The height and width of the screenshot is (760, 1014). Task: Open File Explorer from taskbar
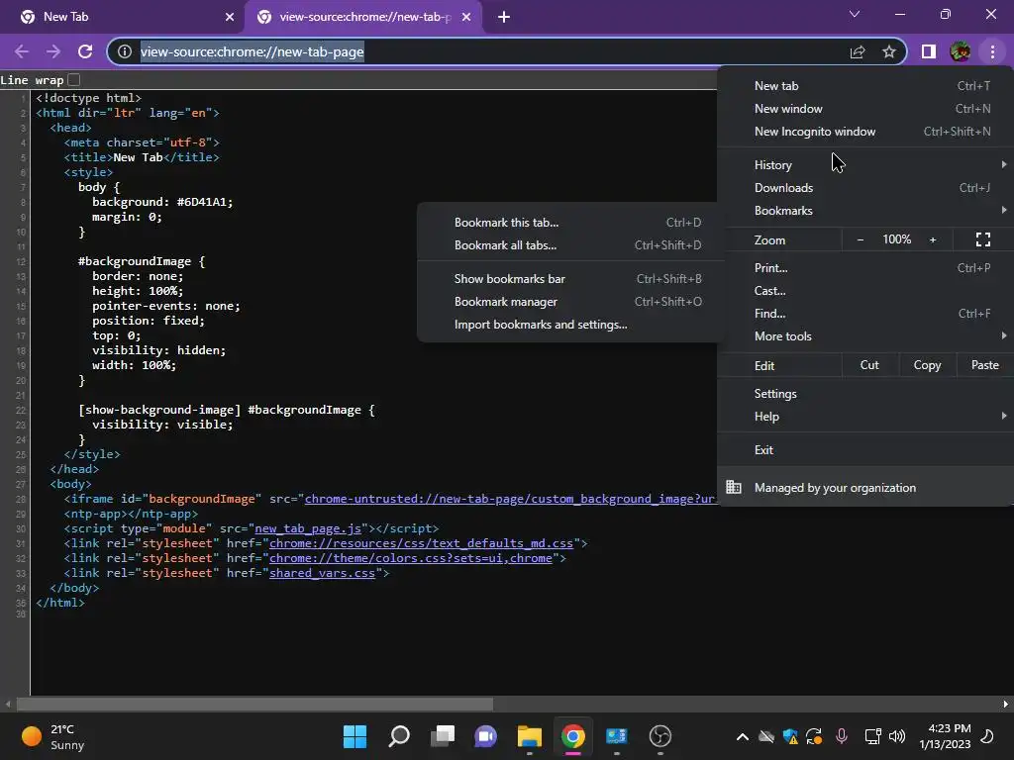529,736
